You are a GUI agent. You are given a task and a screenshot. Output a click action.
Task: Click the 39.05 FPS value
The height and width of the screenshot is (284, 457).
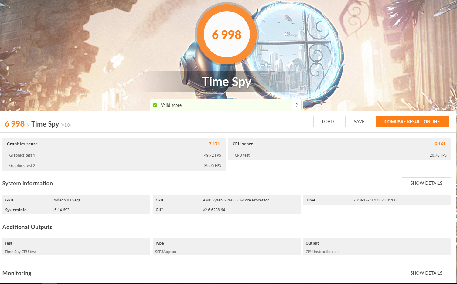[213, 165]
